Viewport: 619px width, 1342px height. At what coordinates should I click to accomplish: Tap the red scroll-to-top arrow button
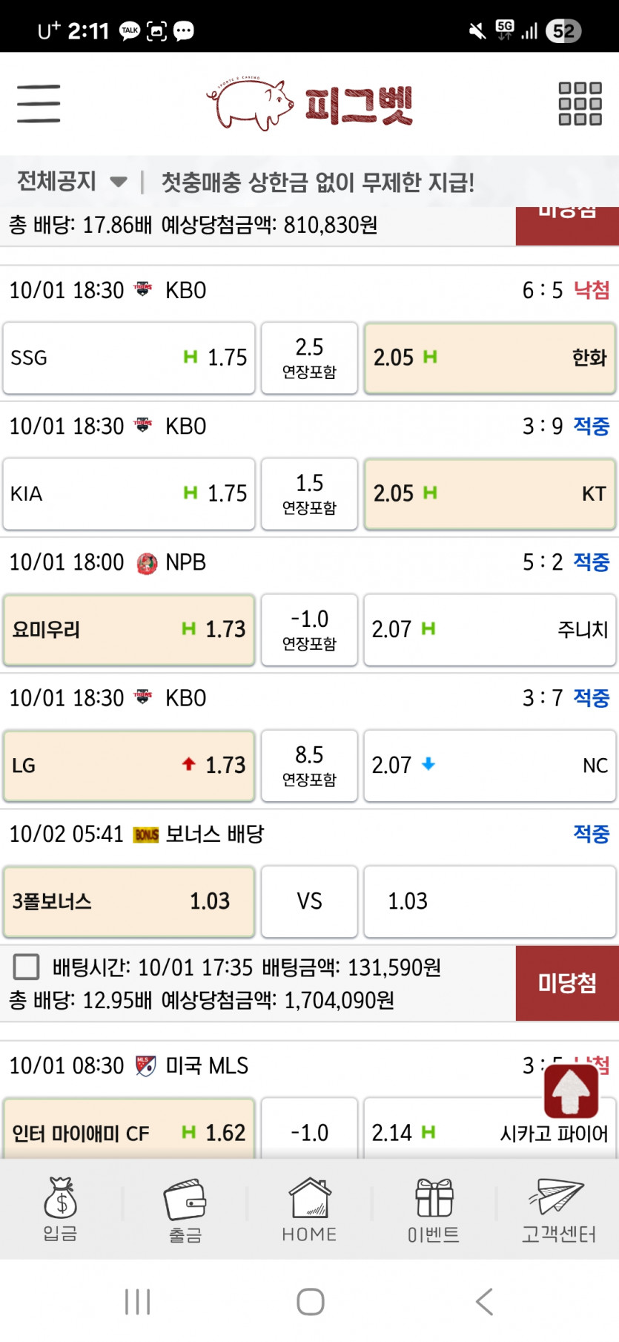point(571,1091)
